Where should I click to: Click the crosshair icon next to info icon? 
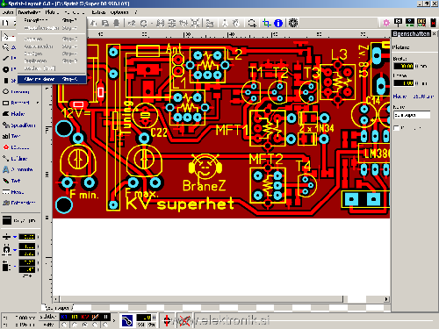pos(266,23)
